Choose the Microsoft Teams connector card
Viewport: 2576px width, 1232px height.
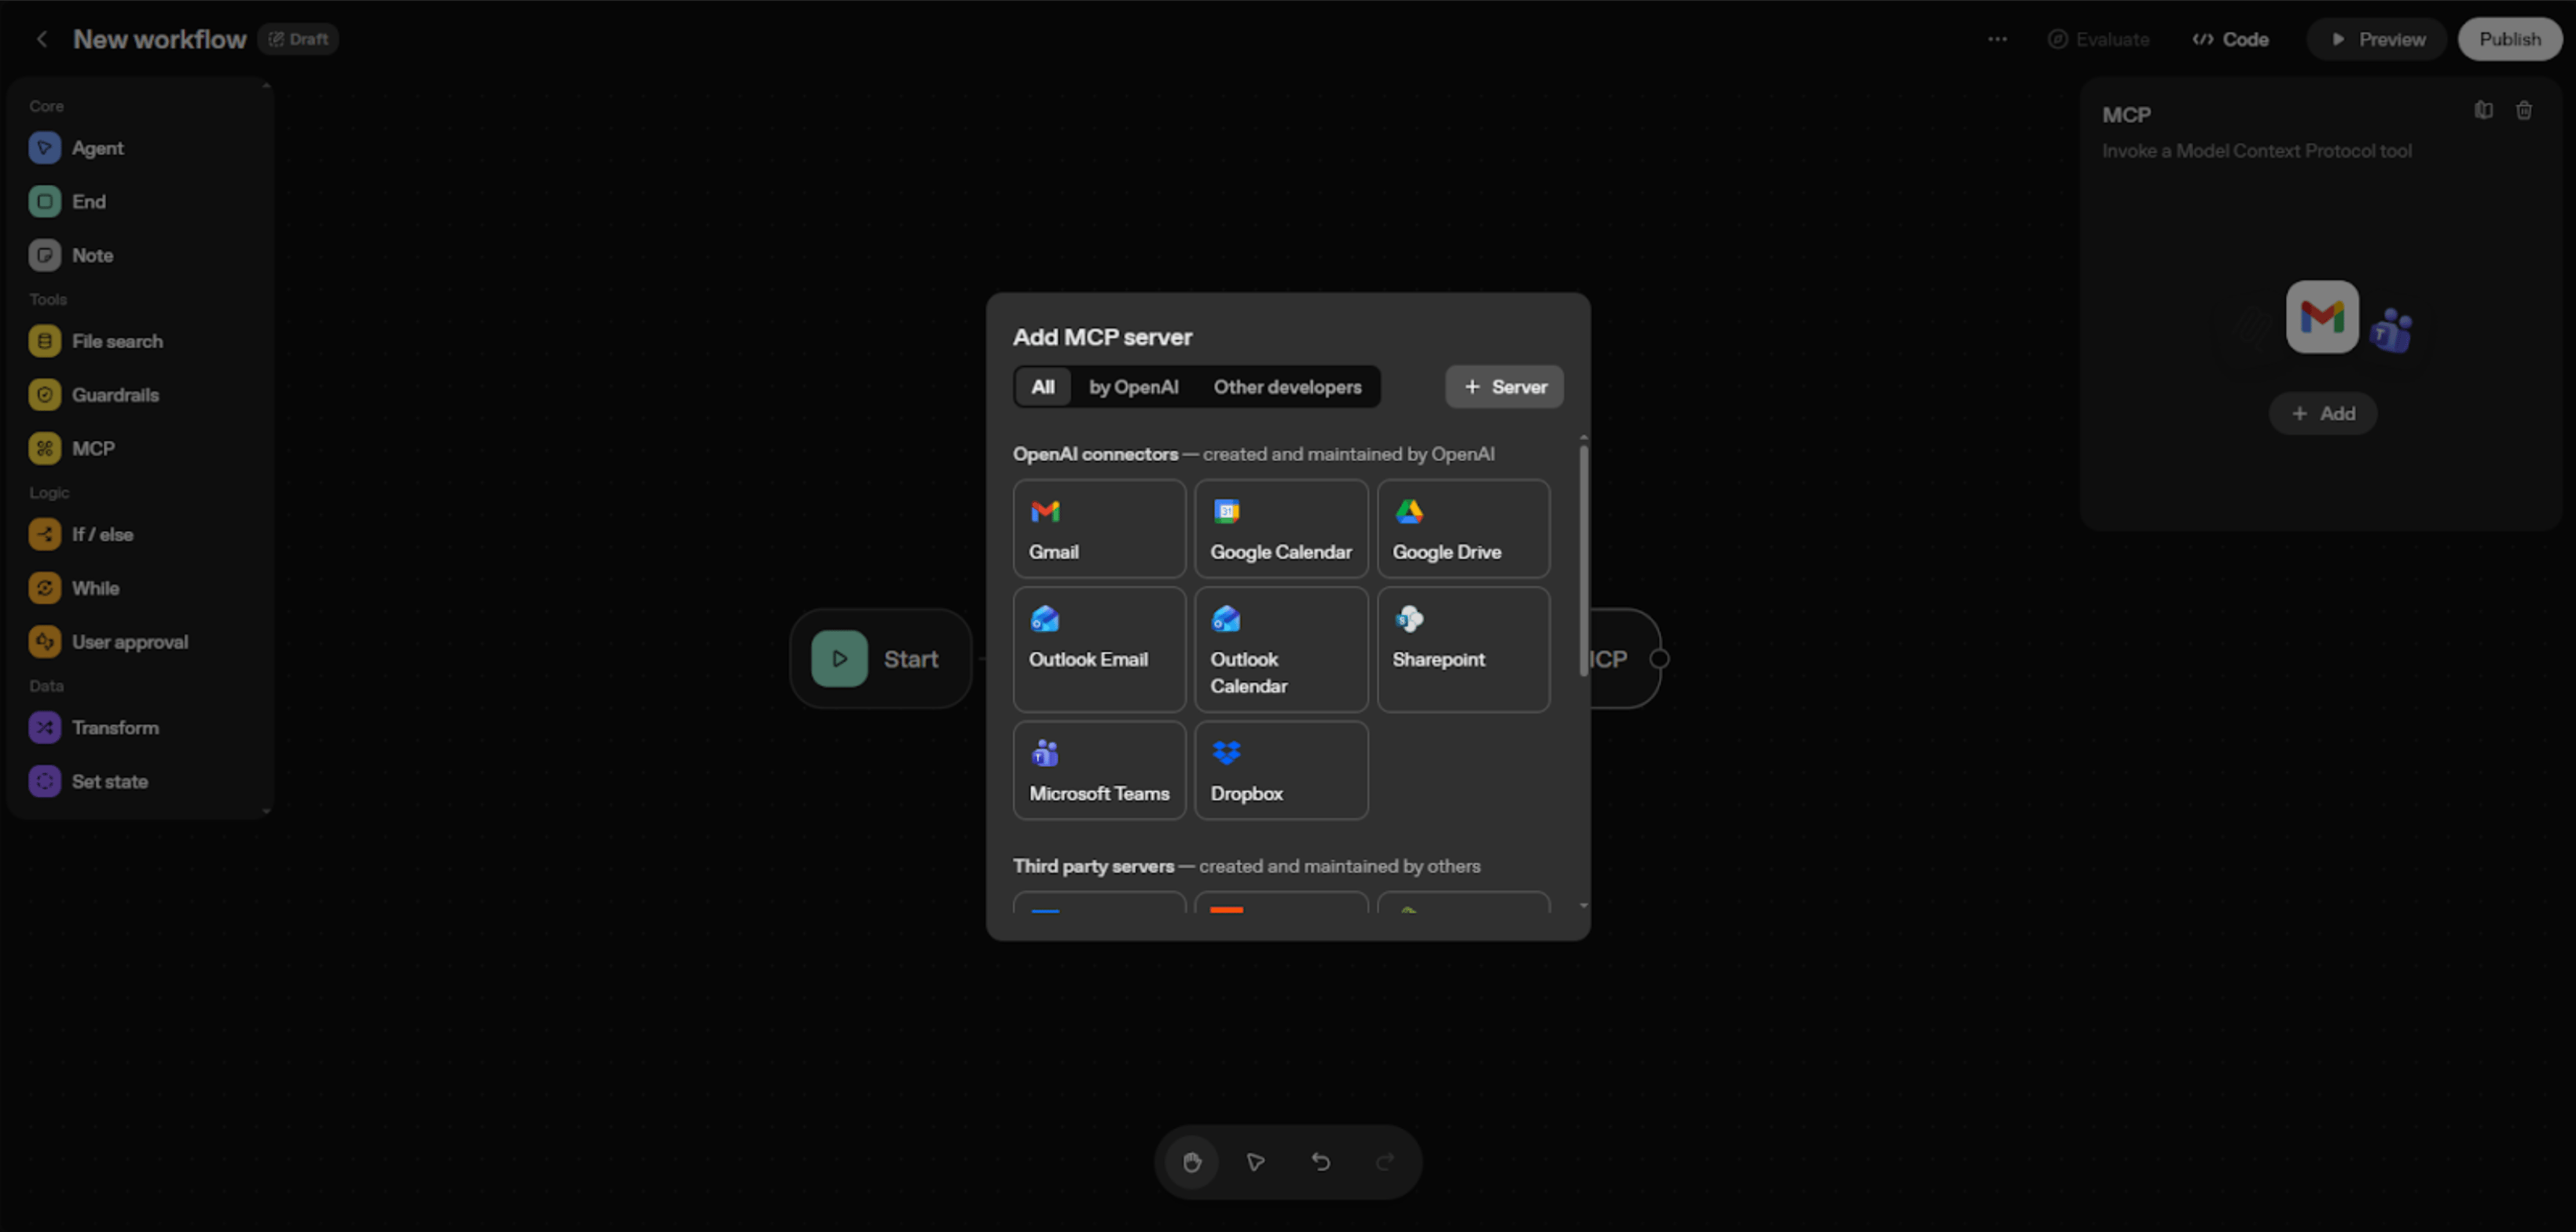(1099, 771)
